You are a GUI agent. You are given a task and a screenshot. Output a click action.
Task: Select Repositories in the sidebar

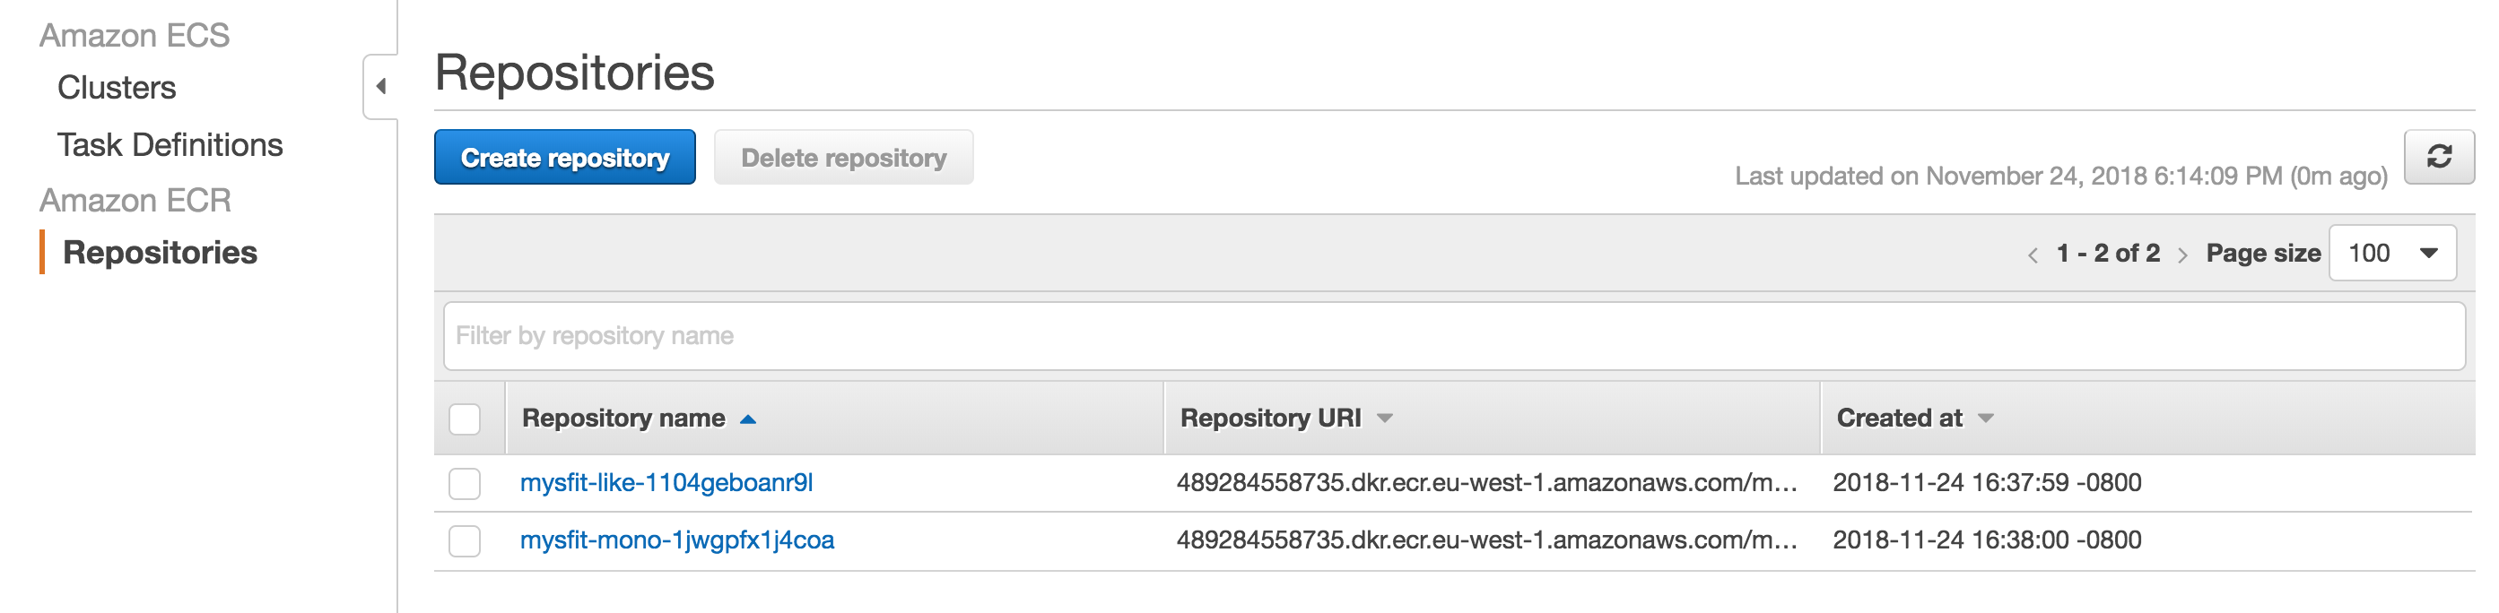pos(160,252)
